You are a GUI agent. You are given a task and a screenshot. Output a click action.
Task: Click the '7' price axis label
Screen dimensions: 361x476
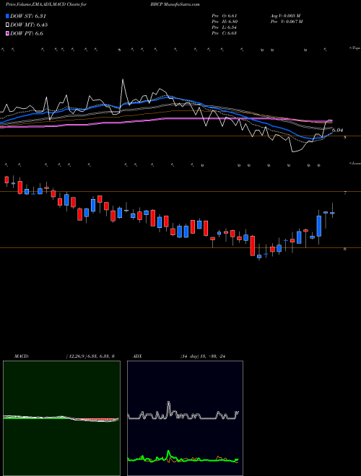tap(345, 193)
